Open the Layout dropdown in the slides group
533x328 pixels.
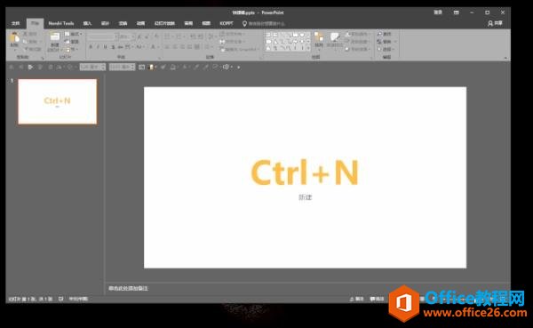(74, 34)
